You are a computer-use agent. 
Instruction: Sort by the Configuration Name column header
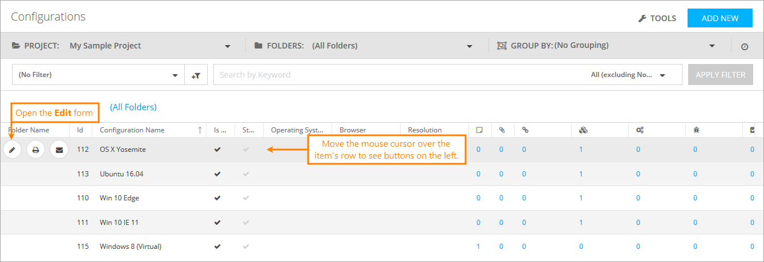[132, 130]
